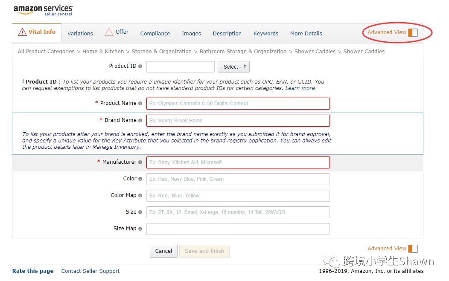Focus the Product Name input field
449x281 pixels.
[x=238, y=104]
